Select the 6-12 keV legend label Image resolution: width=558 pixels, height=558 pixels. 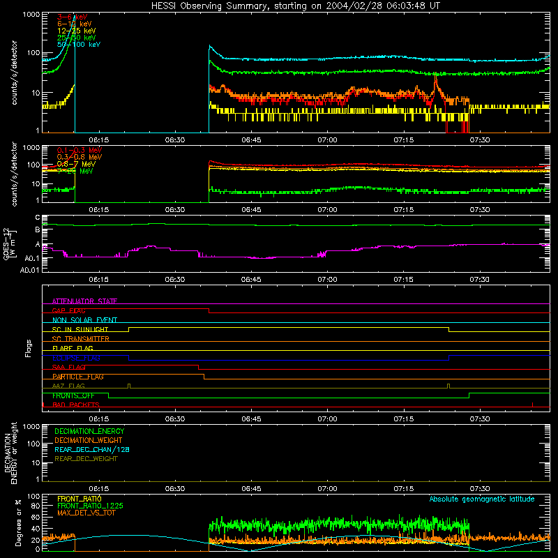point(75,24)
